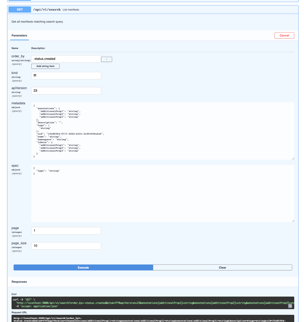Remove the -status.created order_by item

106,59
